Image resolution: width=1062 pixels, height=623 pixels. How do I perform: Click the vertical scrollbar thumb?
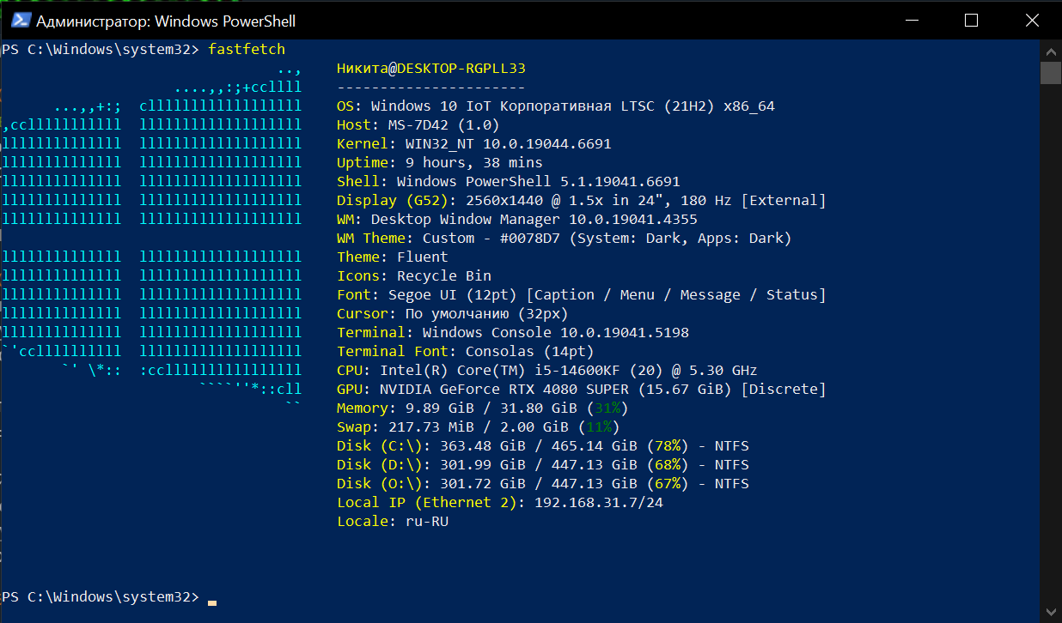coord(1052,73)
